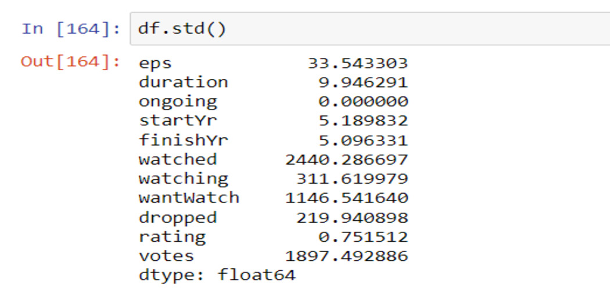The width and height of the screenshot is (610, 291).
Task: Click the wantWatch value 1146.541640
Action: [x=346, y=198]
